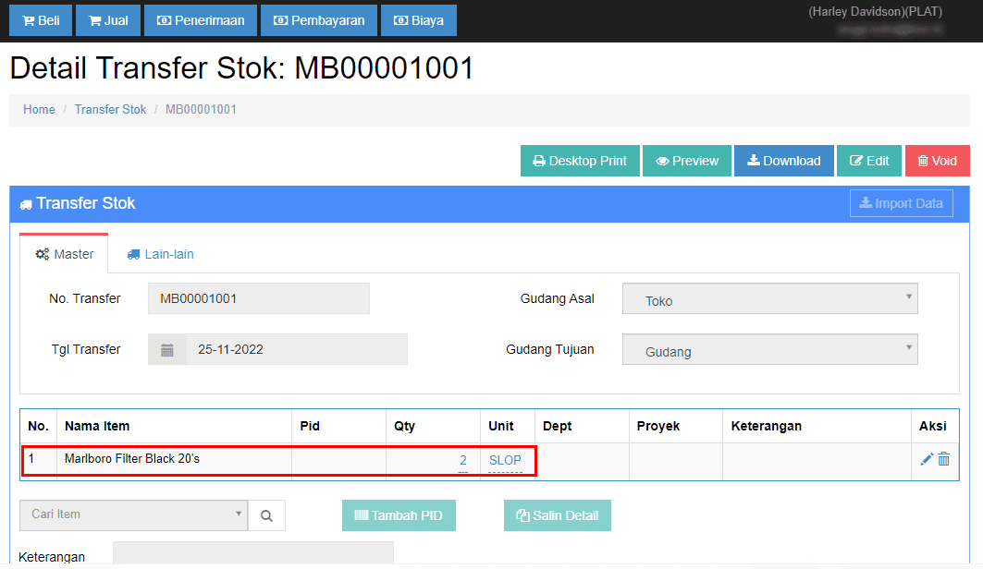
Task: Click the trash delete icon in item row
Action: click(x=943, y=459)
